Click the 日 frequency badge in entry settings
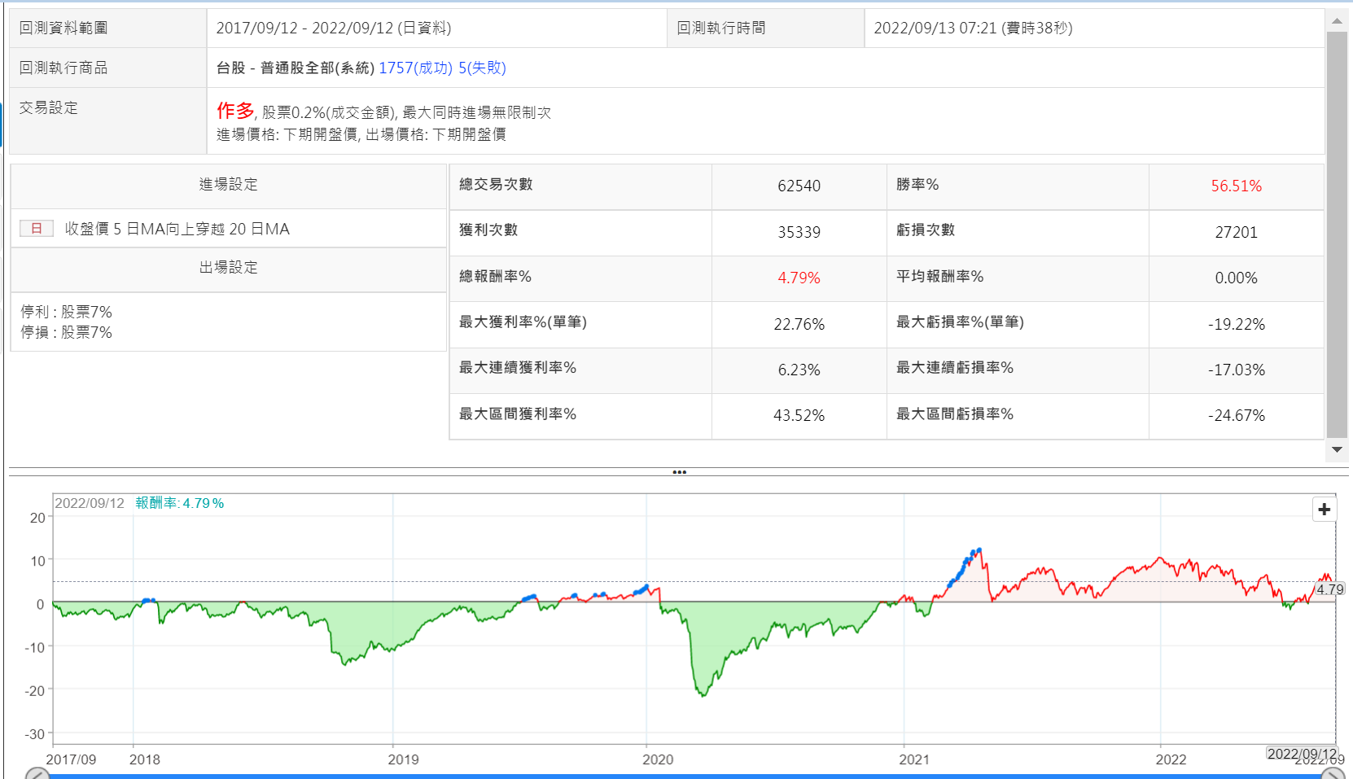This screenshot has width=1353, height=779. (x=37, y=229)
